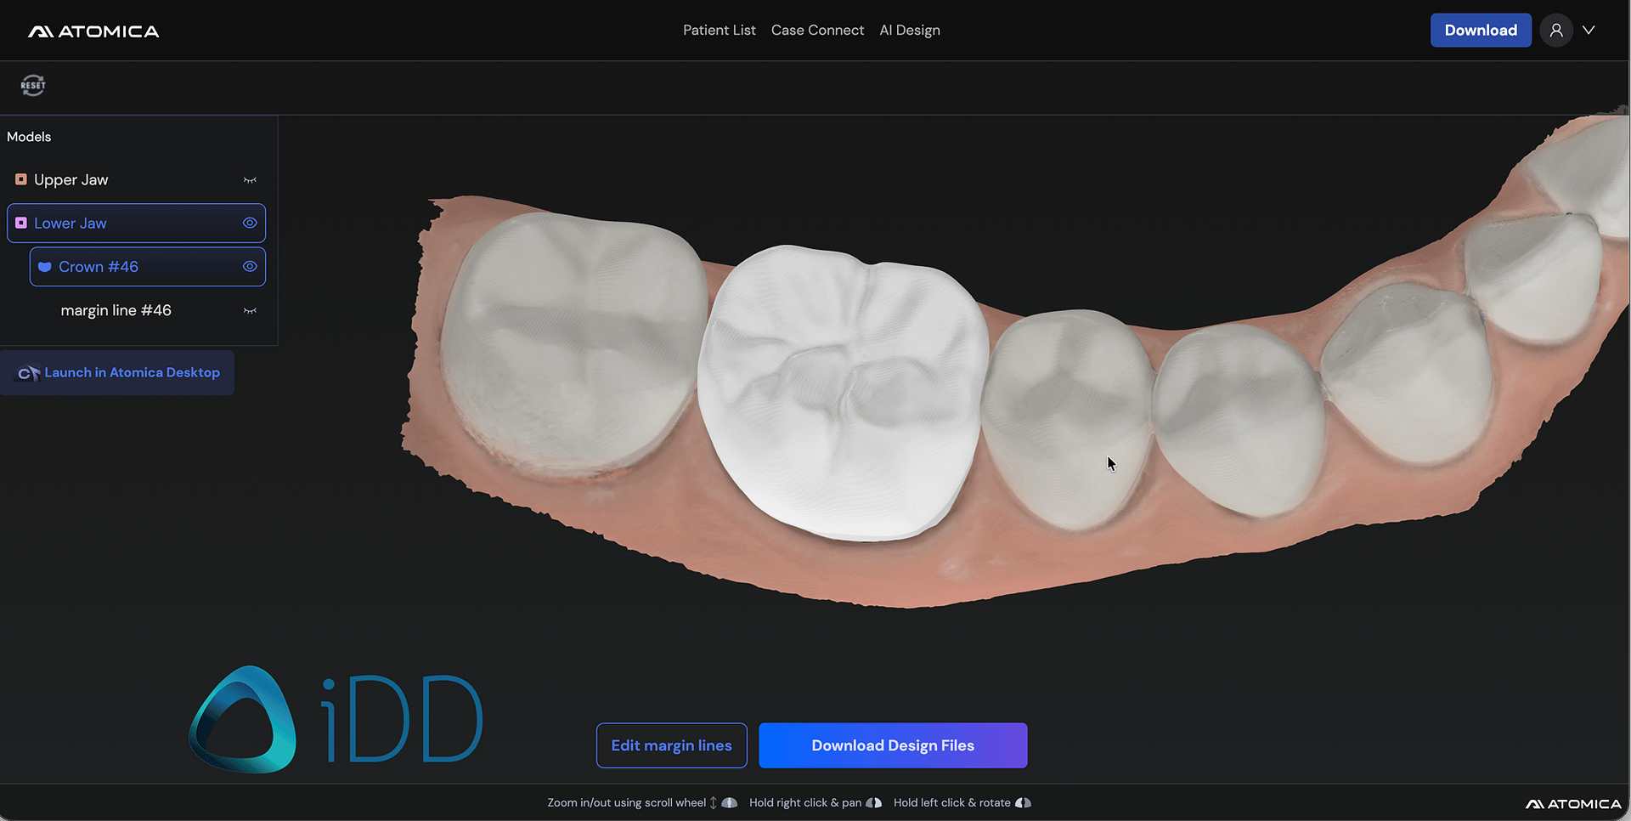Open the Patient List menu
Screen dimensions: 1631x821
point(719,31)
